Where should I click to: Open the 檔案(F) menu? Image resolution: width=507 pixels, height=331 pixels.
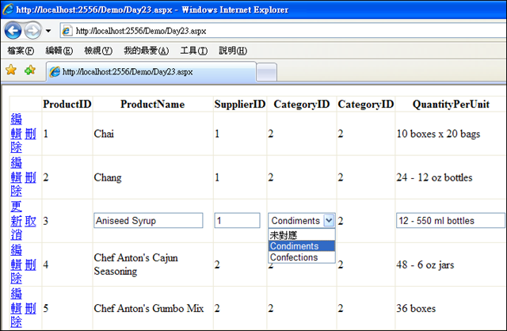(x=20, y=51)
